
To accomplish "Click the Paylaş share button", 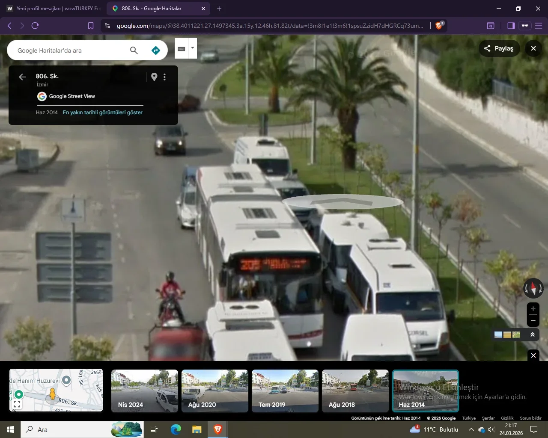I will pos(499,48).
